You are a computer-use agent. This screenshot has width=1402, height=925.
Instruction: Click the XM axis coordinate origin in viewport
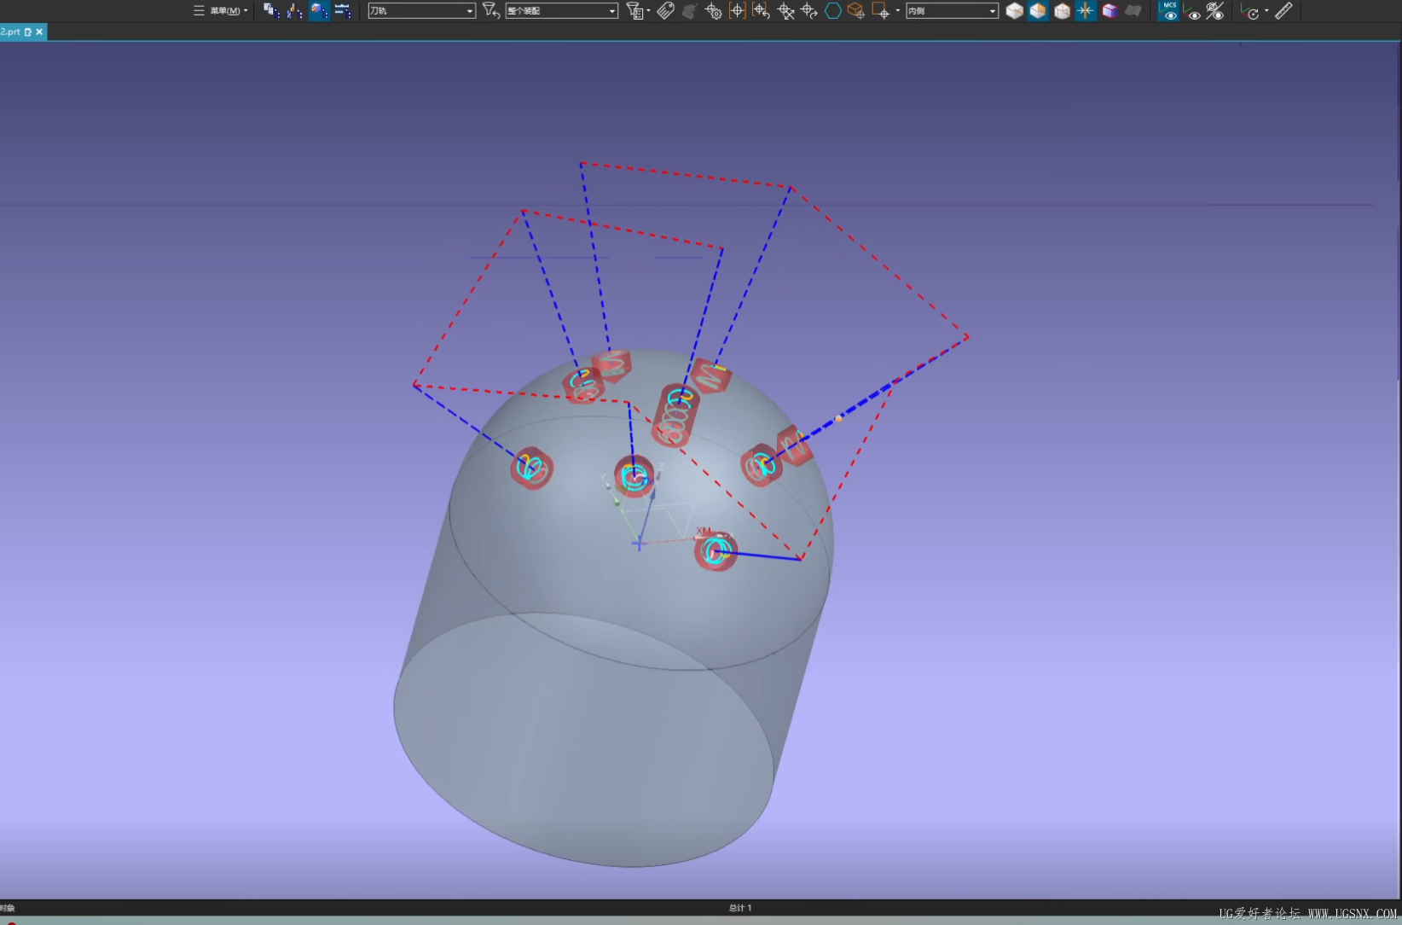(639, 544)
